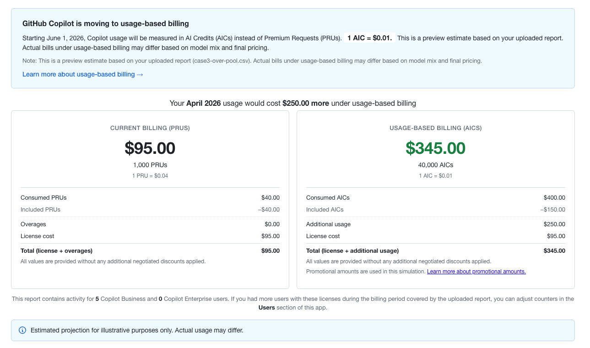Click the −$150.00 value for Included AICs
590x348 pixels.
[x=552, y=210]
